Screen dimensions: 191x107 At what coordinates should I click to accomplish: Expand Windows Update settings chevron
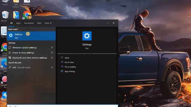click(52, 48)
